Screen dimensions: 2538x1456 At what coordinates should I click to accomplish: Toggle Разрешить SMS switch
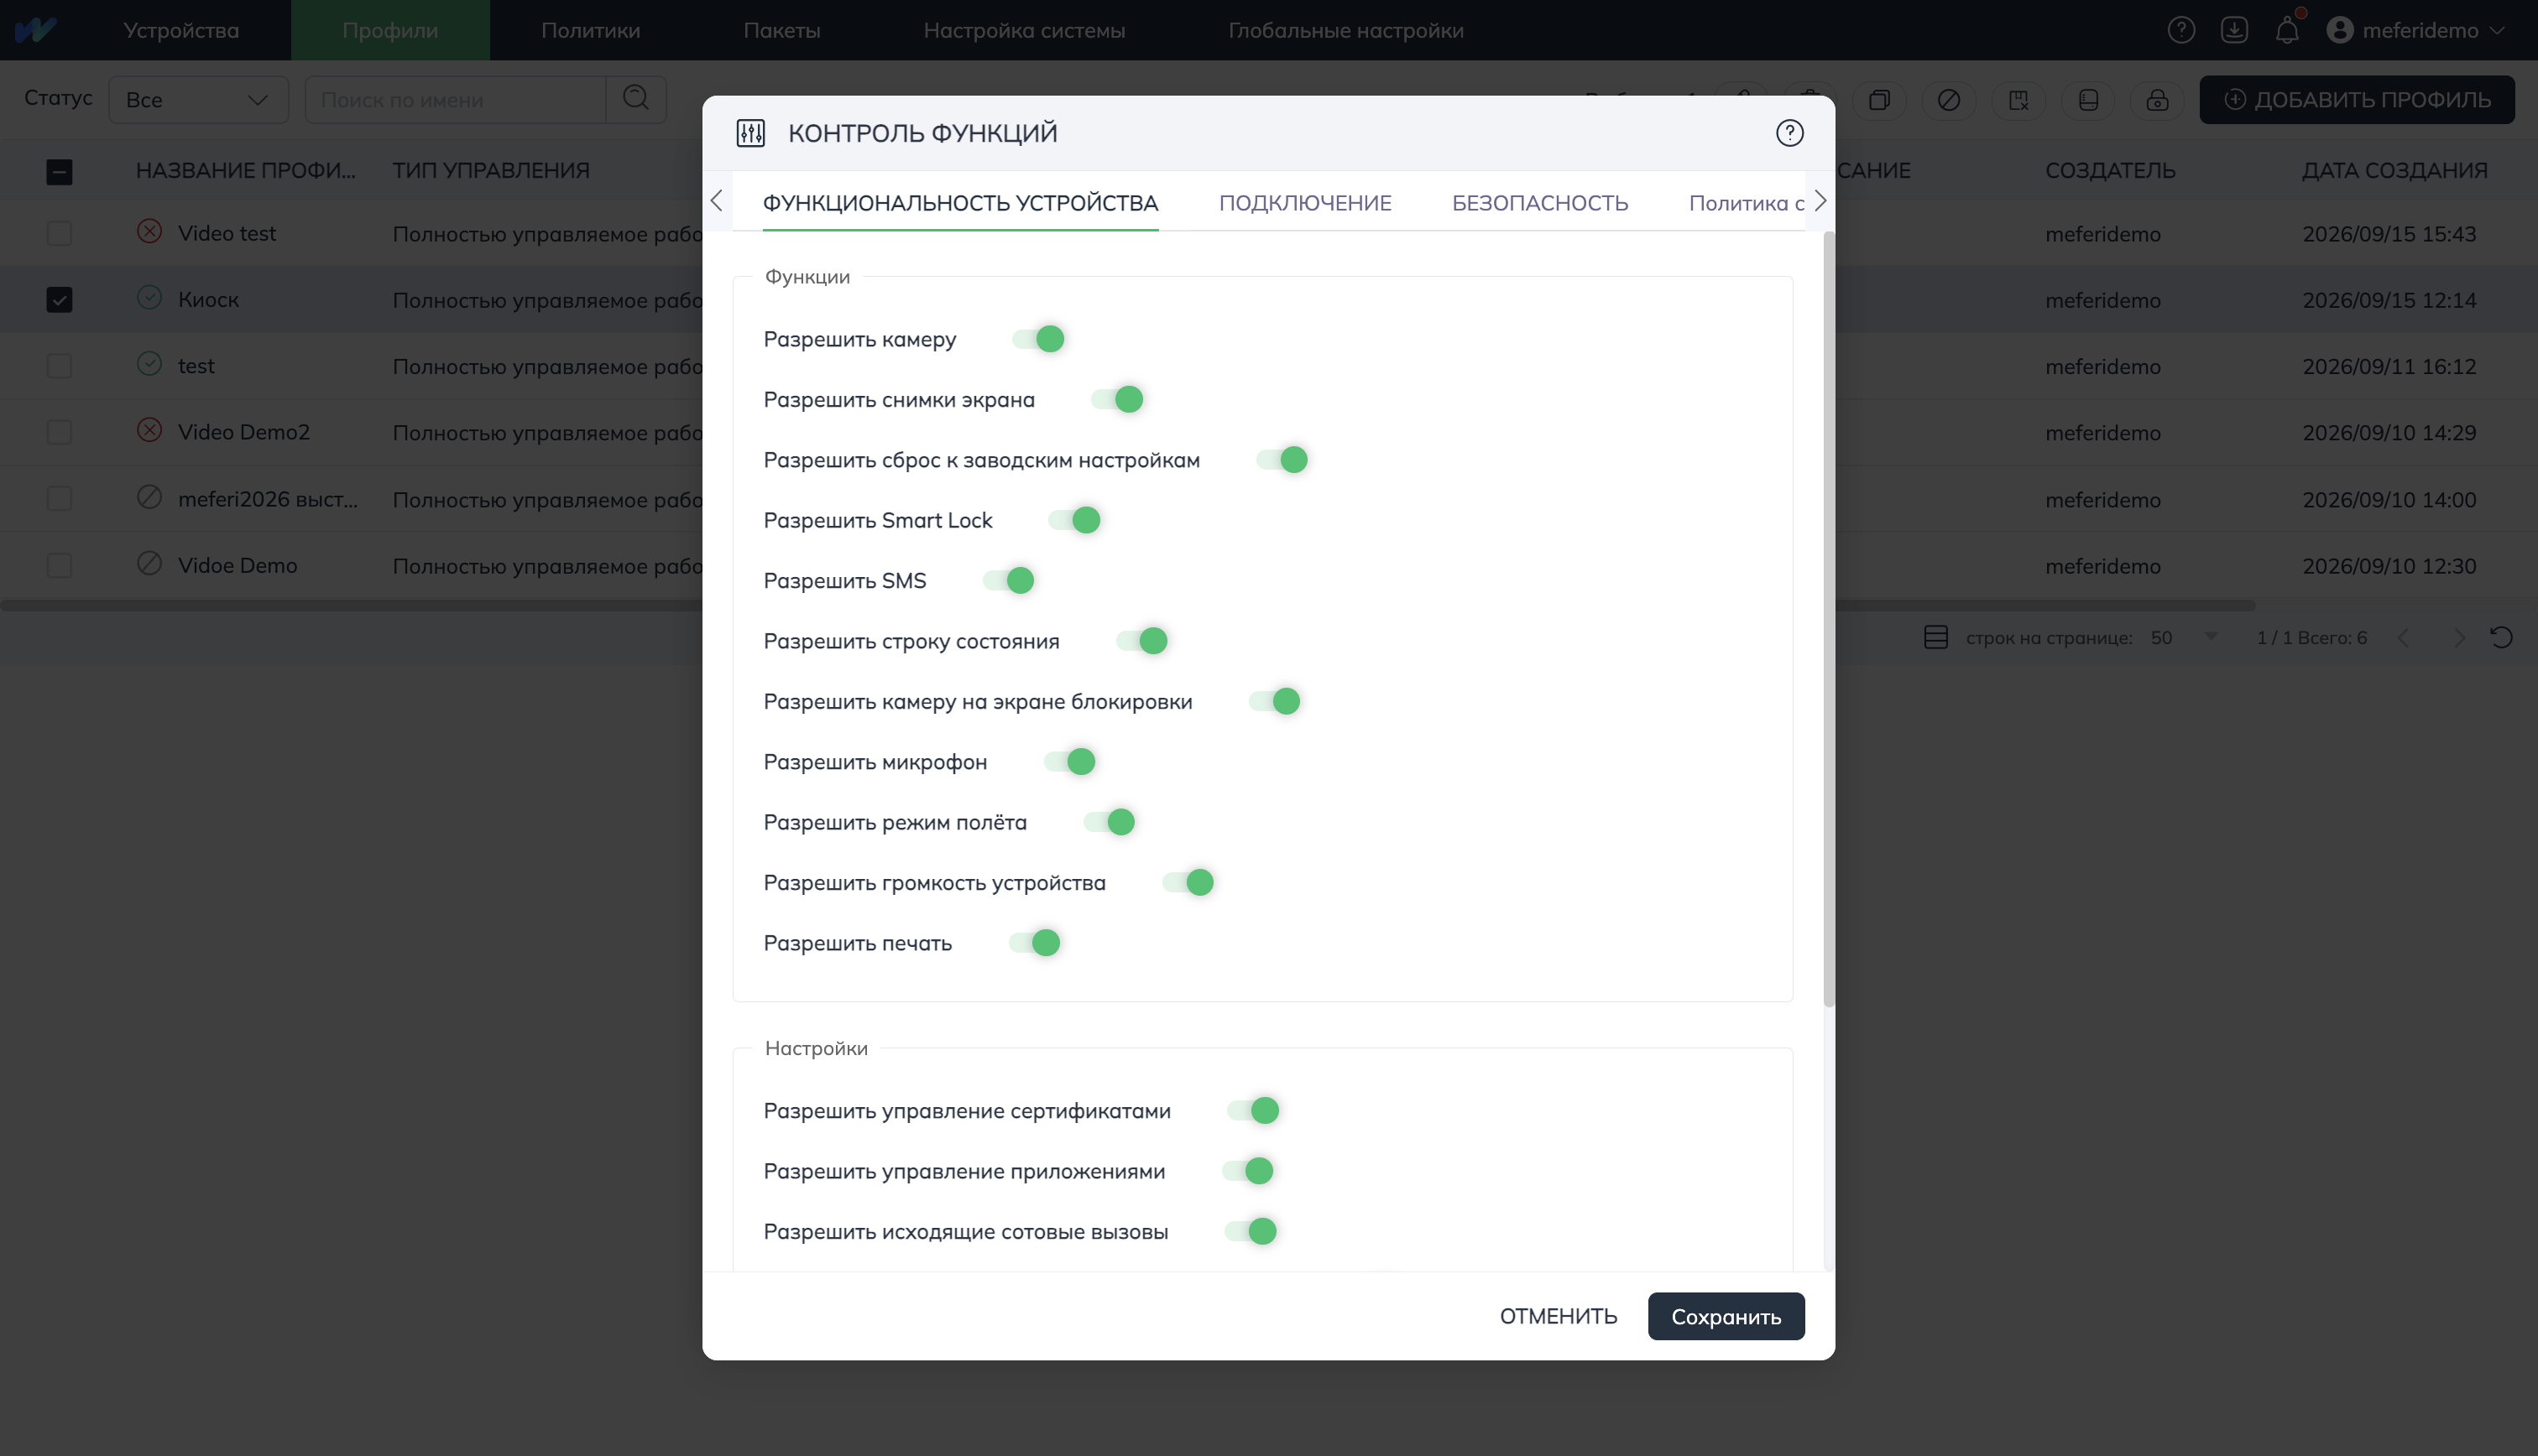[x=1007, y=580]
